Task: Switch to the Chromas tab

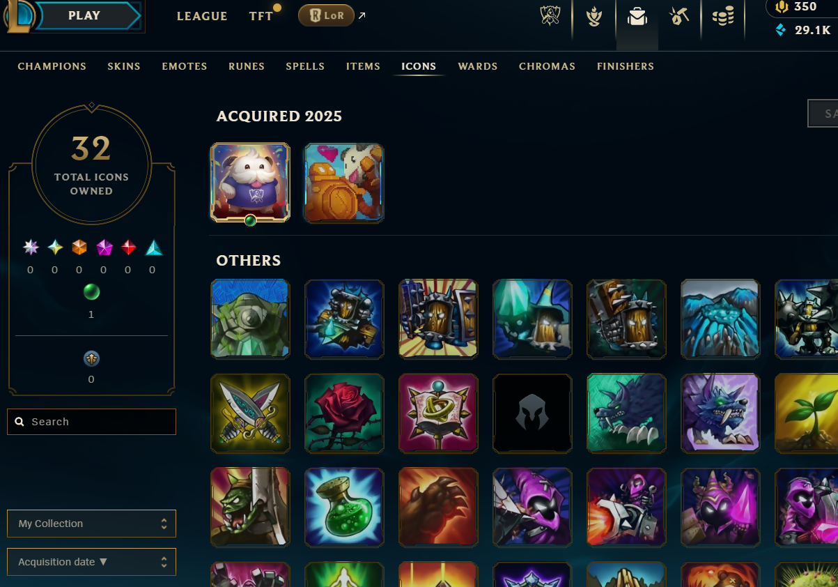Action: (x=547, y=66)
